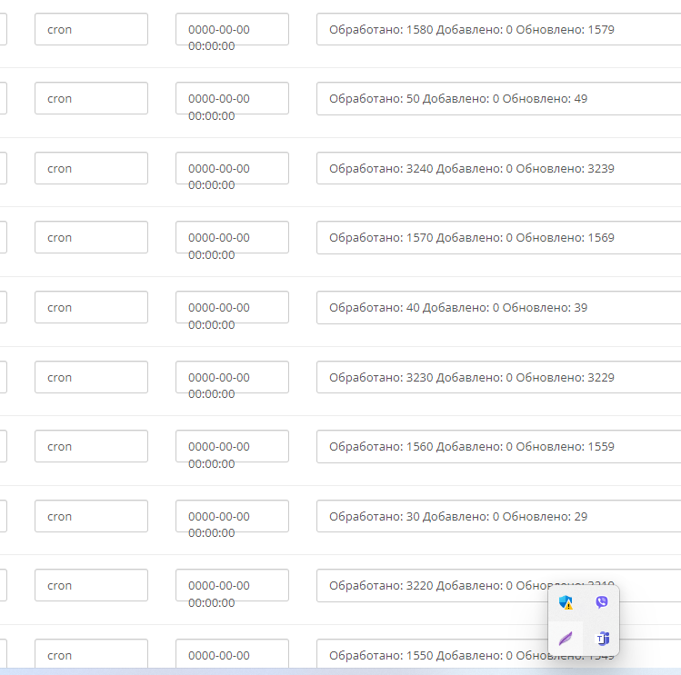Click the date field in the Обработано: 50 row

click(x=232, y=98)
